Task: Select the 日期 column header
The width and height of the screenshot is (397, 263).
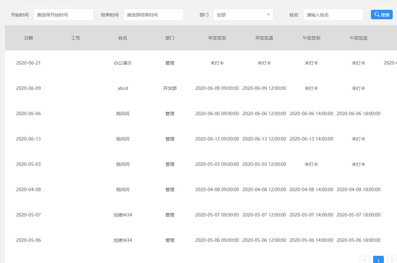Action: (28, 38)
